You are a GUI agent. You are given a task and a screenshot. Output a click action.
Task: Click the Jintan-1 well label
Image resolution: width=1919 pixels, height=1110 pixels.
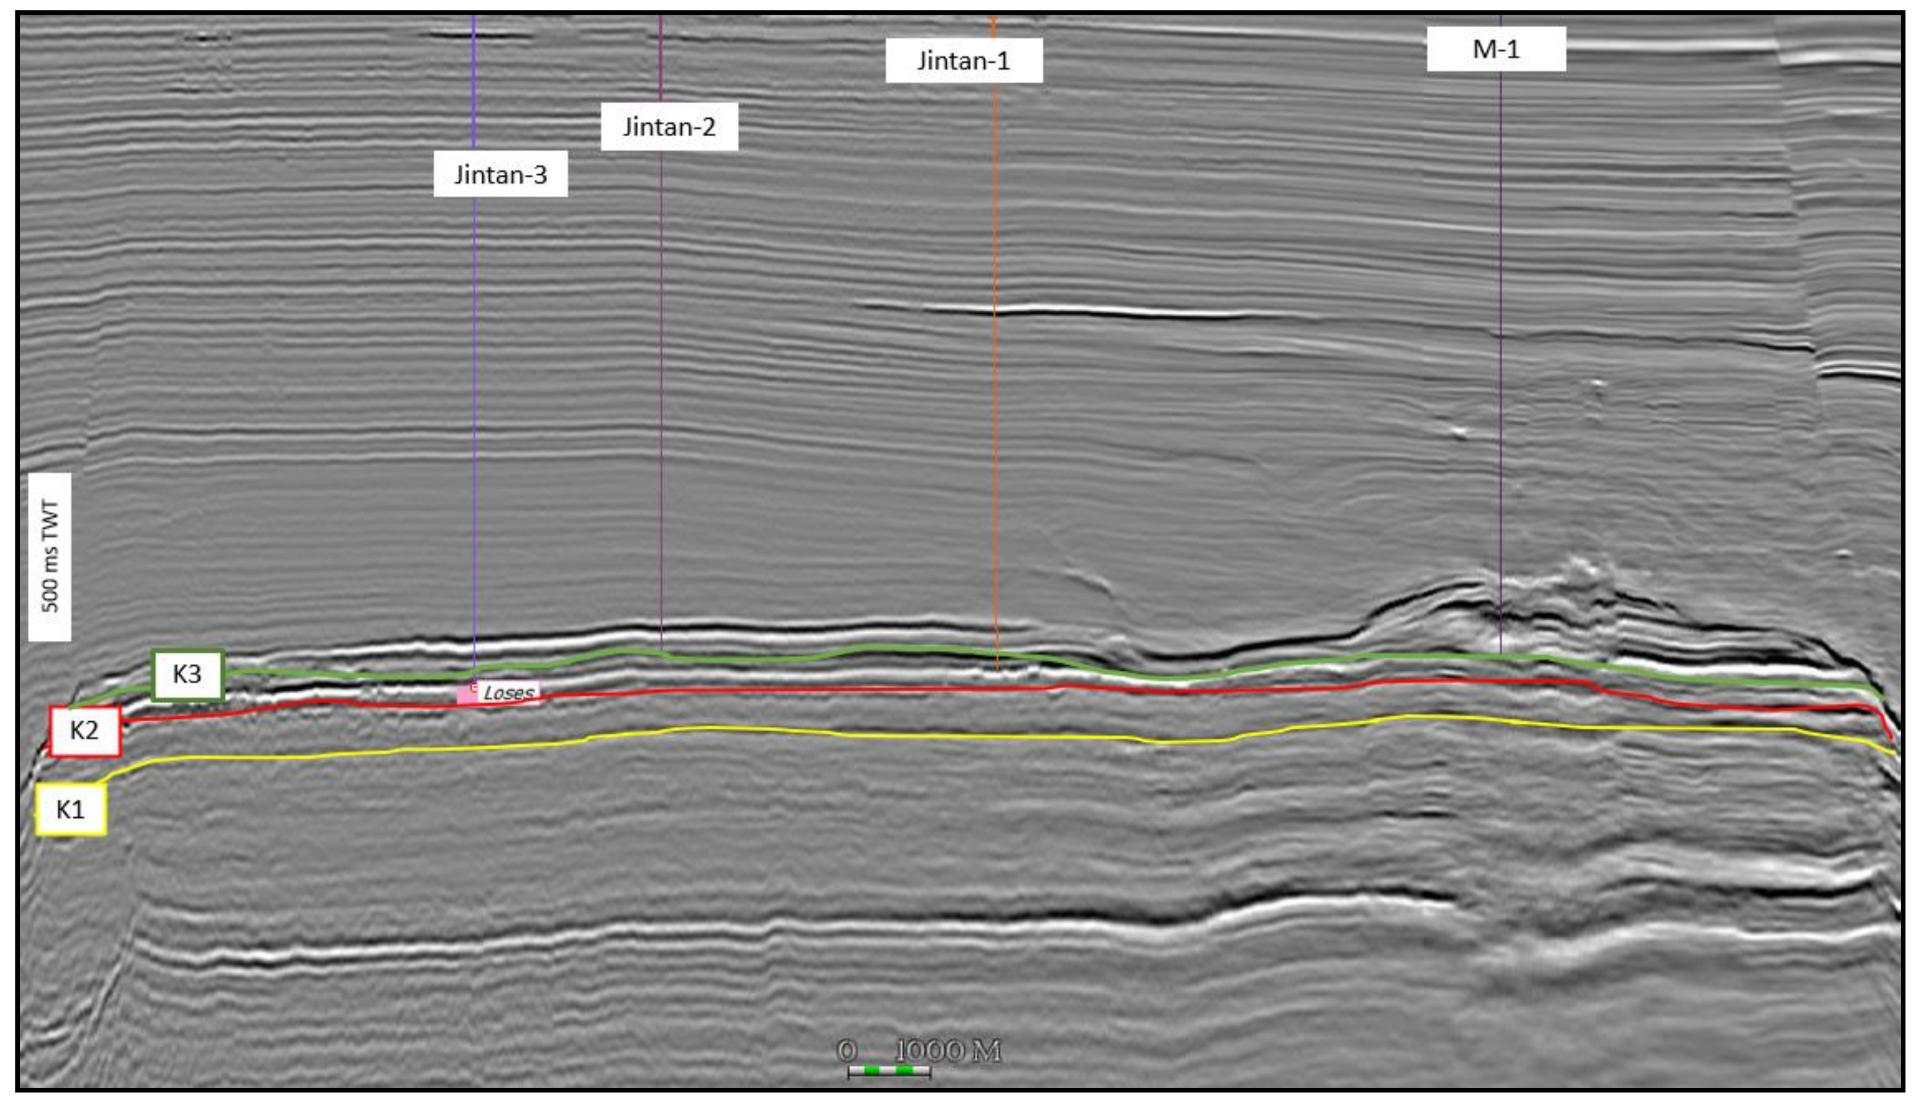click(963, 60)
